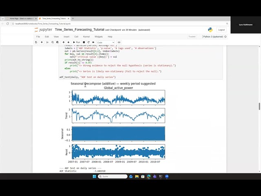This screenshot has width=261, height=196.
Task: Click the taskbar Suche search box
Action: point(113,176)
